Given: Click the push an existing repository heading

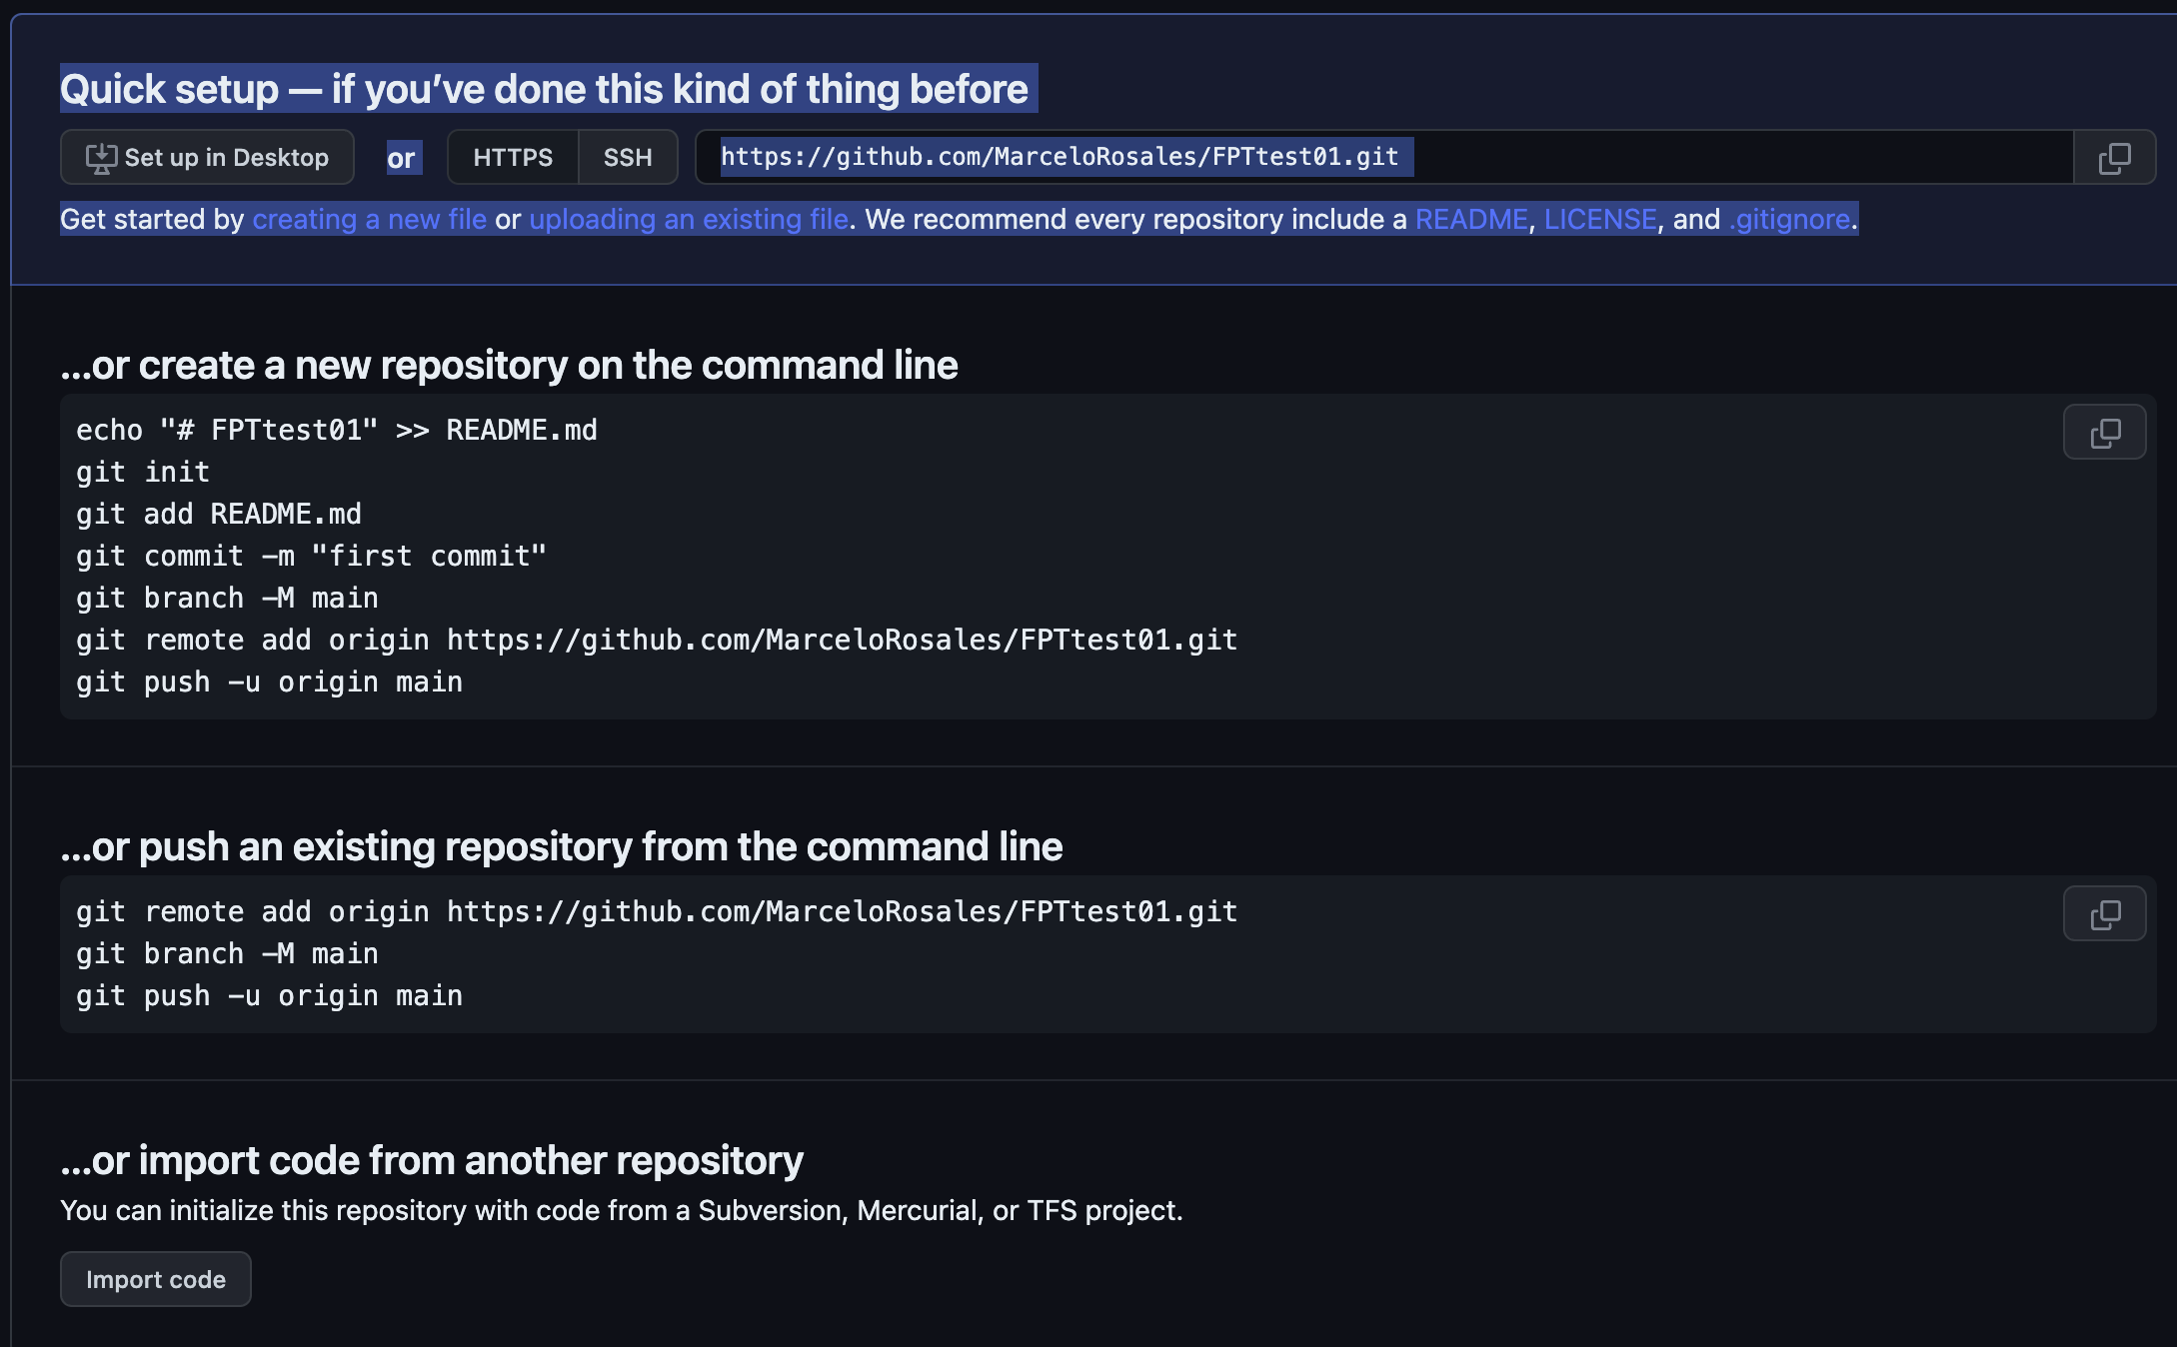Looking at the screenshot, I should 562,847.
